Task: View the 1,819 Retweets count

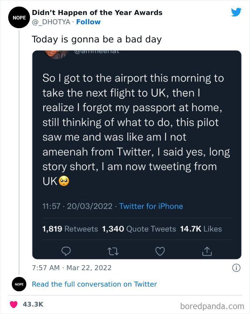Action: [70, 229]
